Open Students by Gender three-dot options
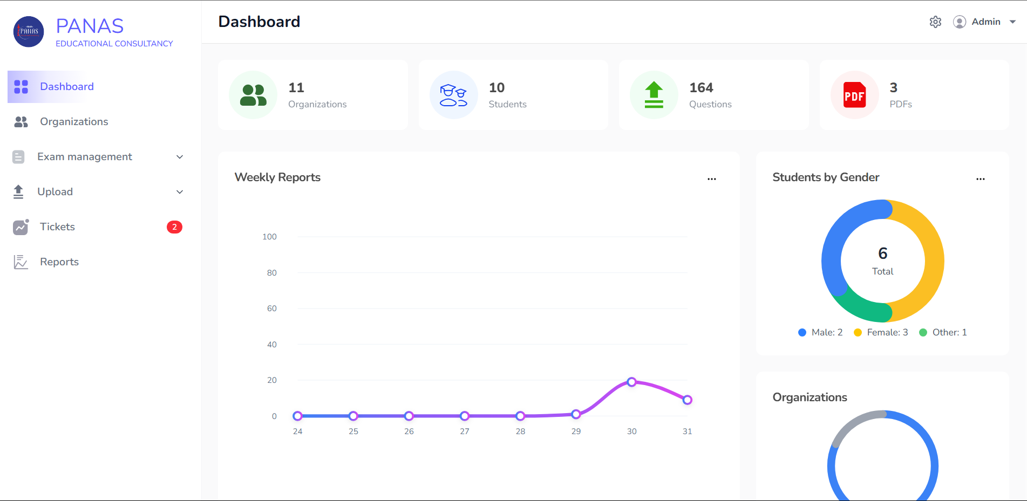This screenshot has height=501, width=1027. [981, 179]
